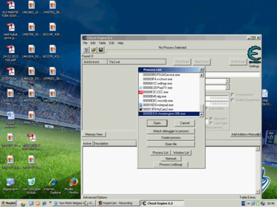Viewport: 277px width, 207px height.
Task: Select PSUAService.exe in Process List
Action: 169,75
